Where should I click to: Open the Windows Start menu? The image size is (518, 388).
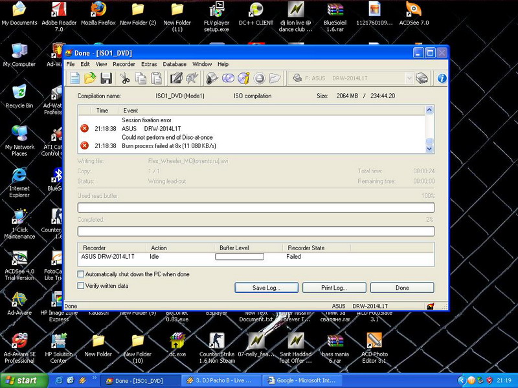[21, 381]
